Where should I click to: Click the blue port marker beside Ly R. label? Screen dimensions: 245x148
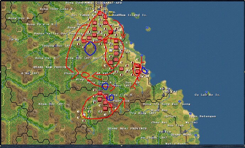click(131, 43)
